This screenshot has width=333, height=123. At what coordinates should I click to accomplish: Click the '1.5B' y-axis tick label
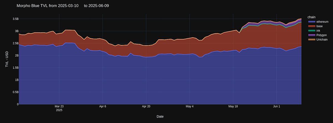pos(16,67)
